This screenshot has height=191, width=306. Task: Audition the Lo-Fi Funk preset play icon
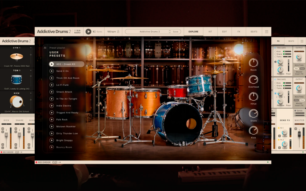pyautogui.click(x=51, y=85)
